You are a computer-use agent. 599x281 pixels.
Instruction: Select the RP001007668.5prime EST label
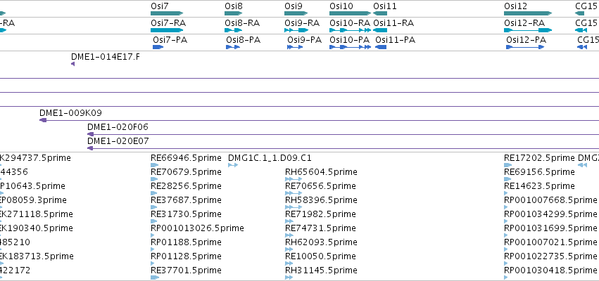(550, 200)
